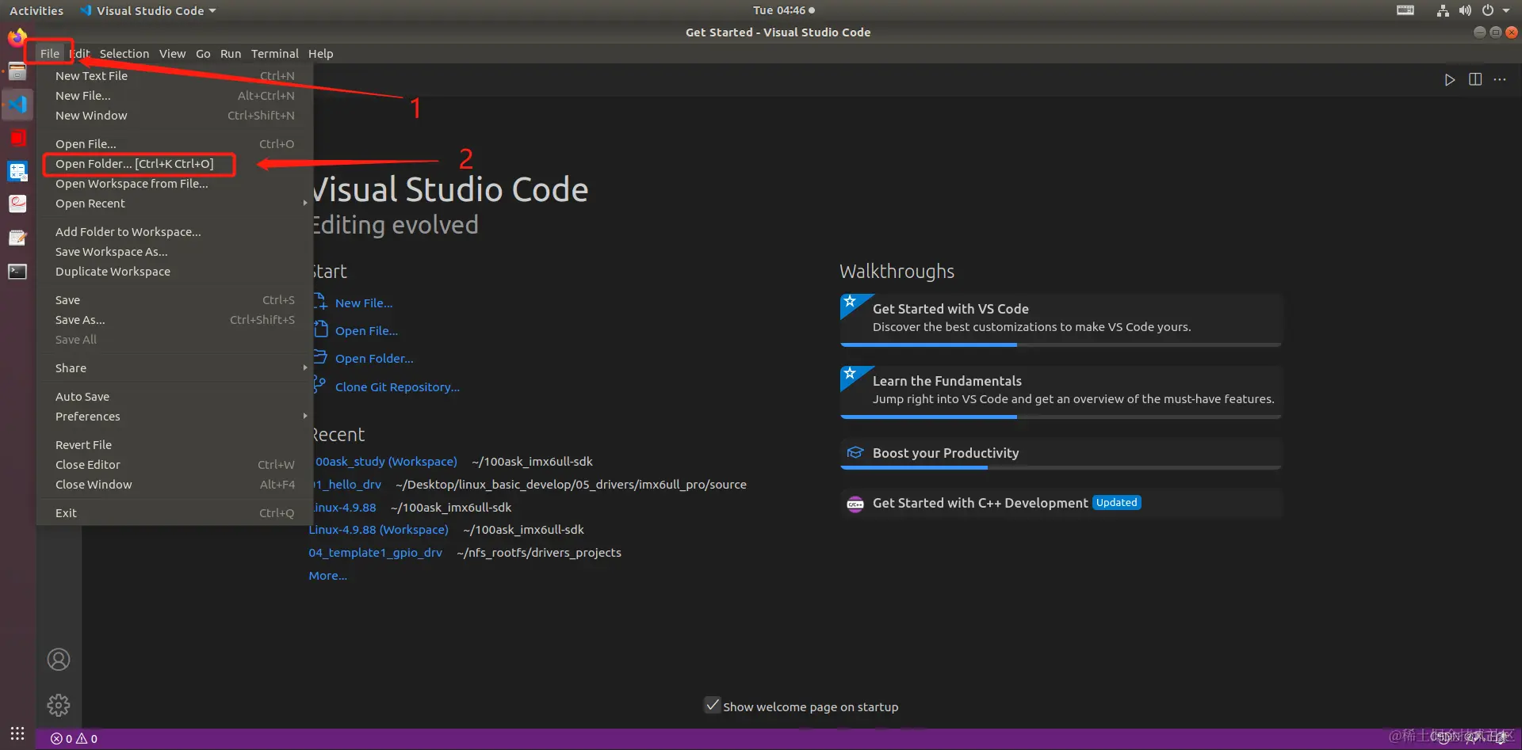Choose Close Editor from the File menu
This screenshot has width=1522, height=750.
(175, 465)
